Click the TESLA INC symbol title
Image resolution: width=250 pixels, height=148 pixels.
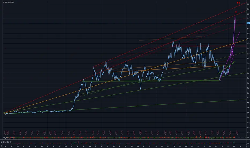[9, 3]
